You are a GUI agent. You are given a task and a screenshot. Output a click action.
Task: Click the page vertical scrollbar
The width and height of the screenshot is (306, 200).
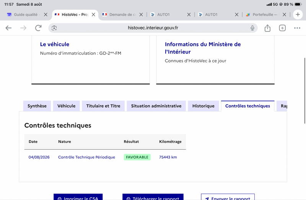point(304,91)
